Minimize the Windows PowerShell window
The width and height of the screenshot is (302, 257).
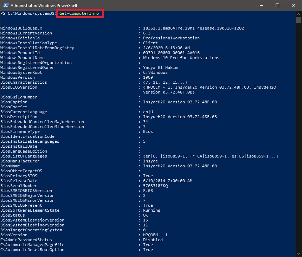[x=261, y=5]
